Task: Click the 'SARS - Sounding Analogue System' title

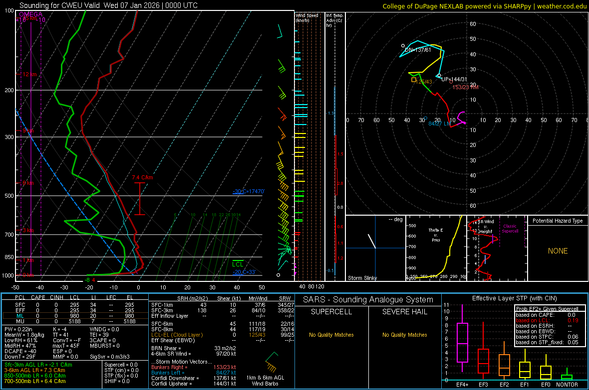Action: [x=368, y=300]
